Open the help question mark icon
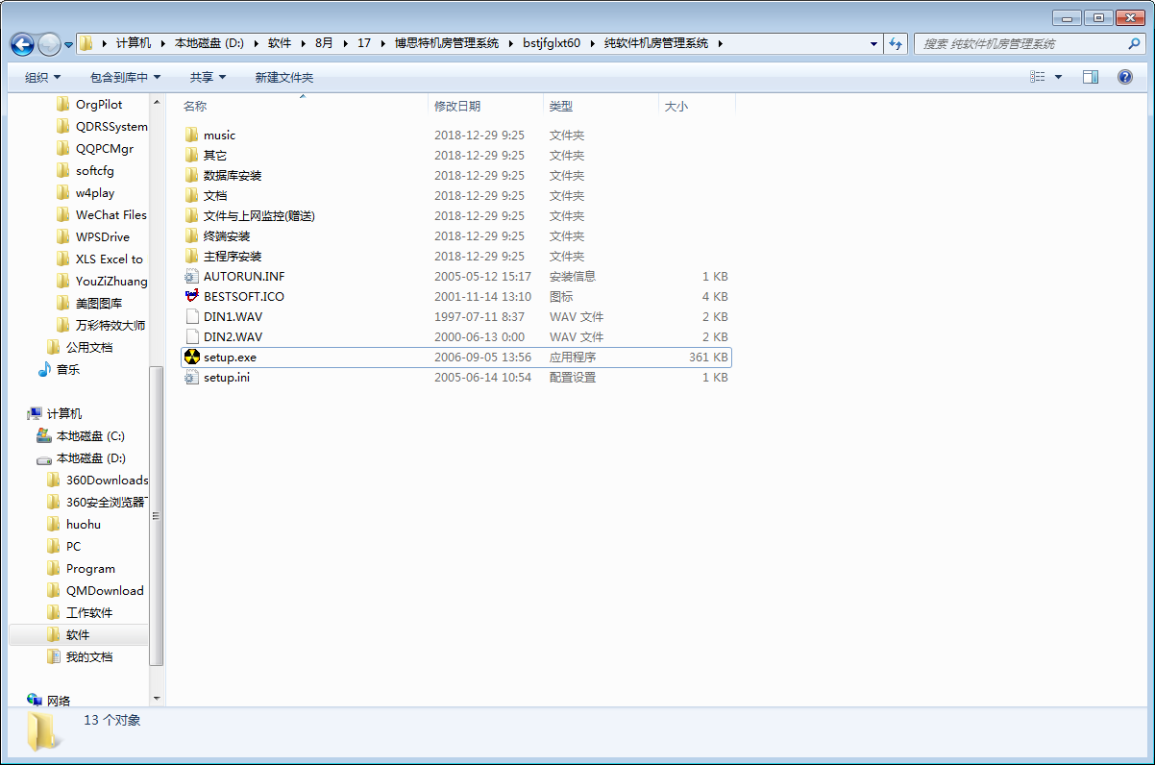 [x=1125, y=77]
